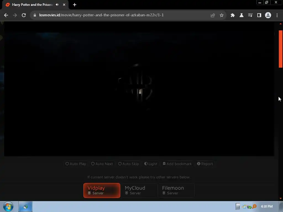
Task: Click the address bar URL
Action: pyautogui.click(x=101, y=15)
